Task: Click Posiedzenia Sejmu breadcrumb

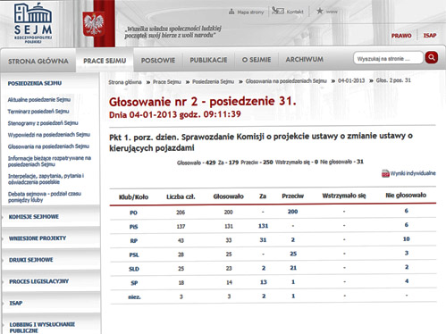Action: 214,81
